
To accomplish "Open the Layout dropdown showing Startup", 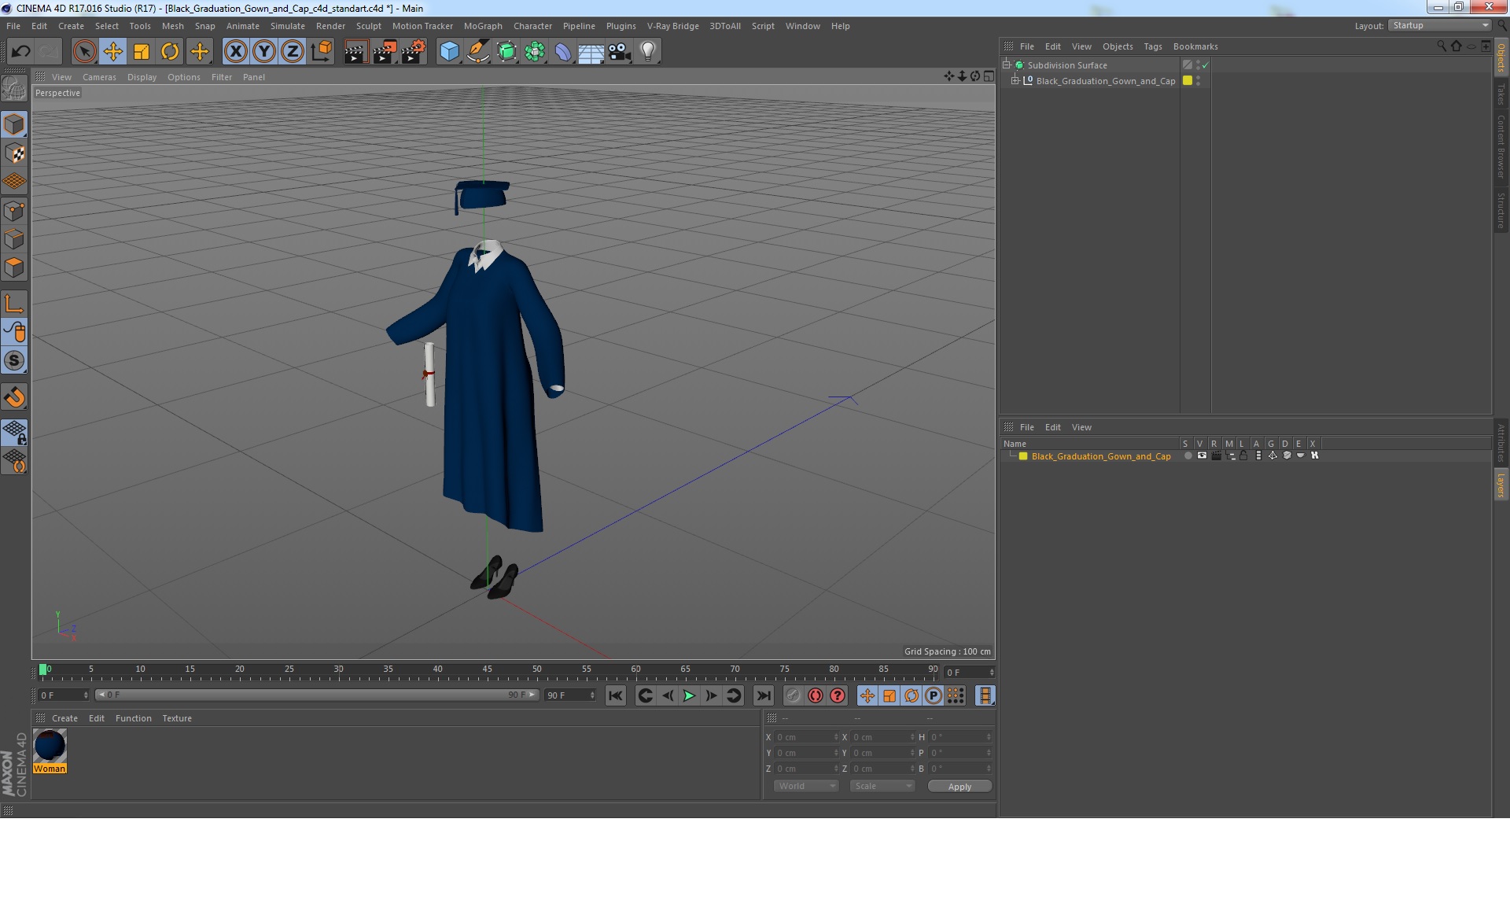I will click(1439, 25).
